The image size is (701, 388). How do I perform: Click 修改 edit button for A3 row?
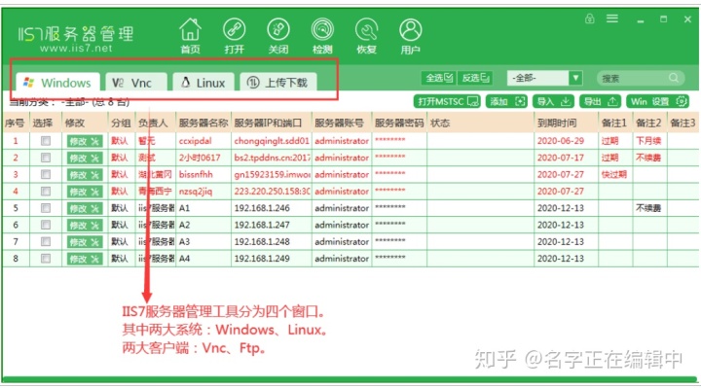click(85, 242)
